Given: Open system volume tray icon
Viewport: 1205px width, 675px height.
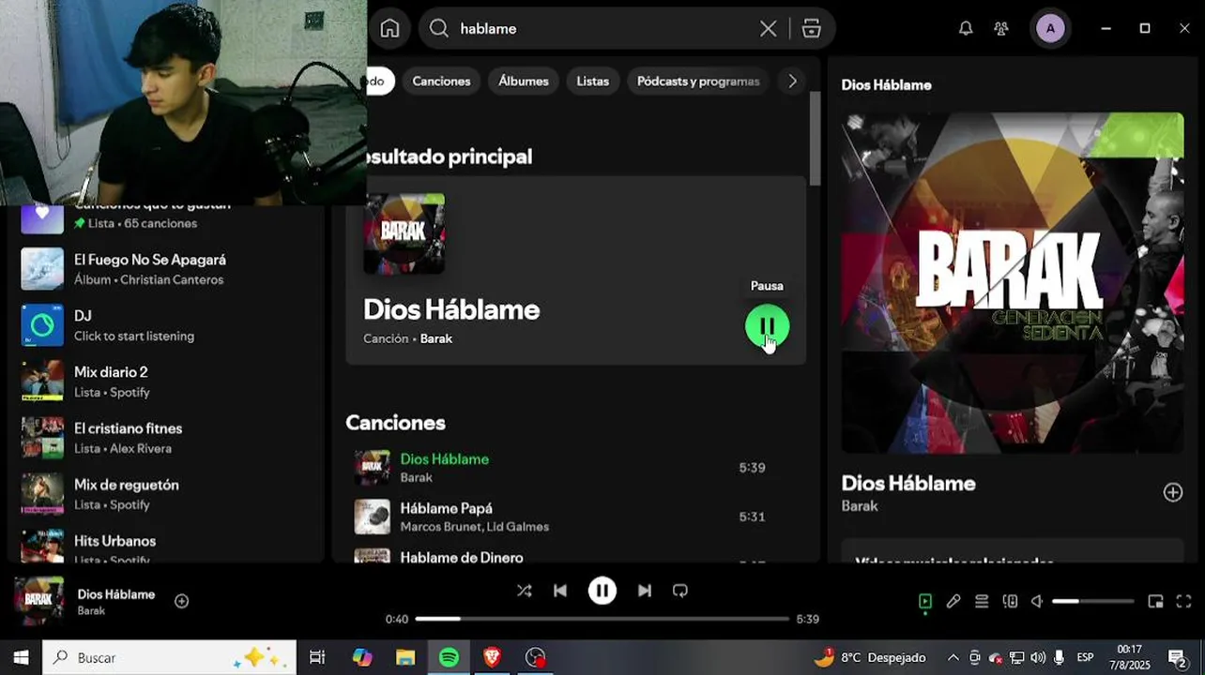Looking at the screenshot, I should pos(1038,657).
